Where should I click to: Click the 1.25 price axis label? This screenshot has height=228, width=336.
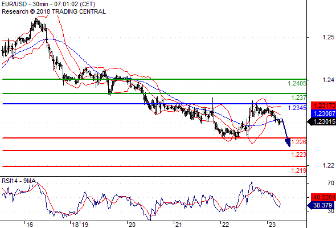coord(328,37)
